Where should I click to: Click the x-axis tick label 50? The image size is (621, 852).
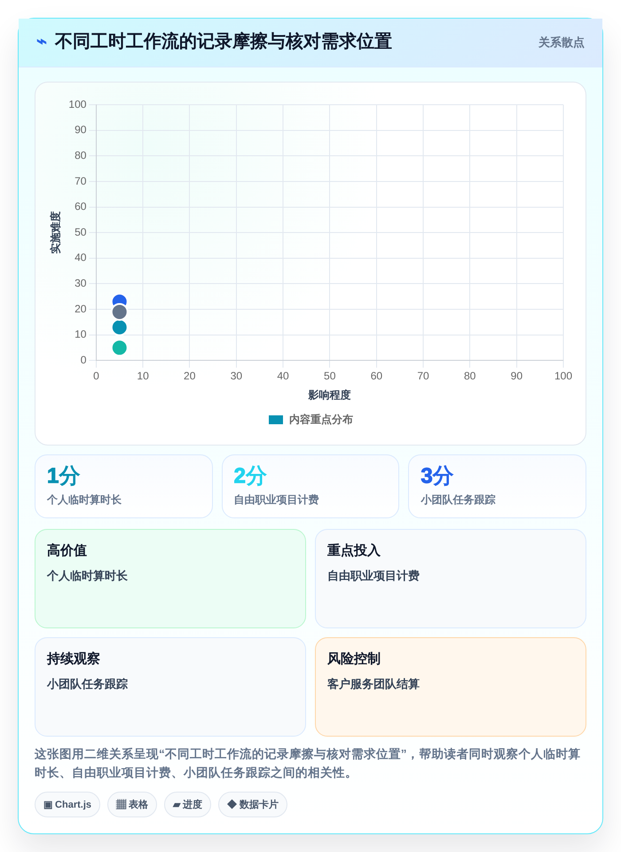[x=330, y=376]
